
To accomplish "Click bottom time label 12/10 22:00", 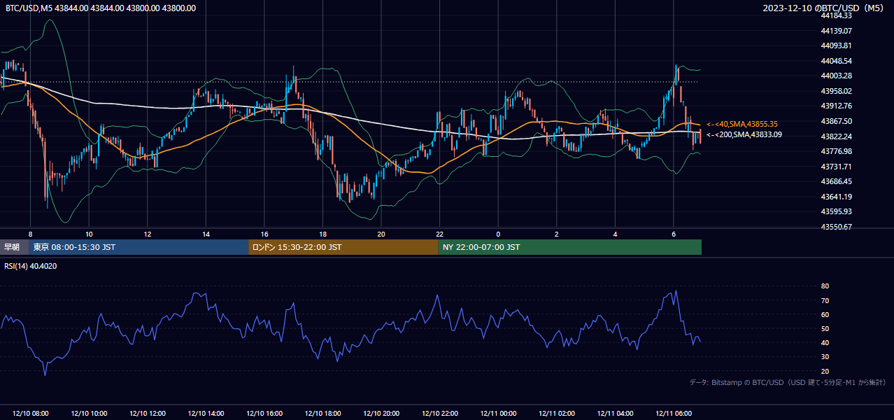I will tap(439, 414).
